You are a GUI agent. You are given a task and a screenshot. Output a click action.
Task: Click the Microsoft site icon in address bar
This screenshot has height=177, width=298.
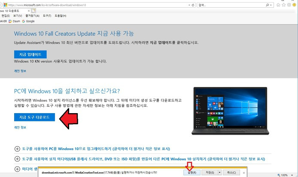pos(6,5)
